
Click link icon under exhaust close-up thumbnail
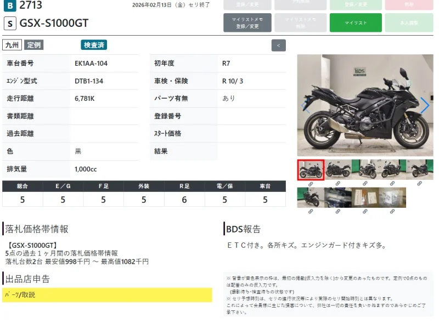tap(338, 212)
